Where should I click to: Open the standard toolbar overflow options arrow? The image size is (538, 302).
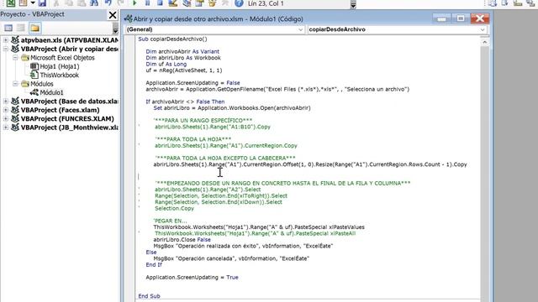point(353,4)
